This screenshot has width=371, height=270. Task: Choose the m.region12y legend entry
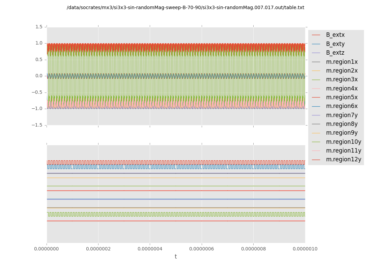pos(343,159)
